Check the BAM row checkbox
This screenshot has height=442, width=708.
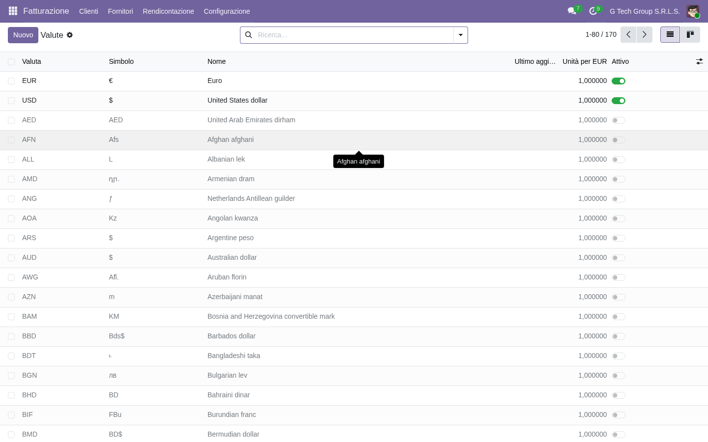[x=11, y=317]
